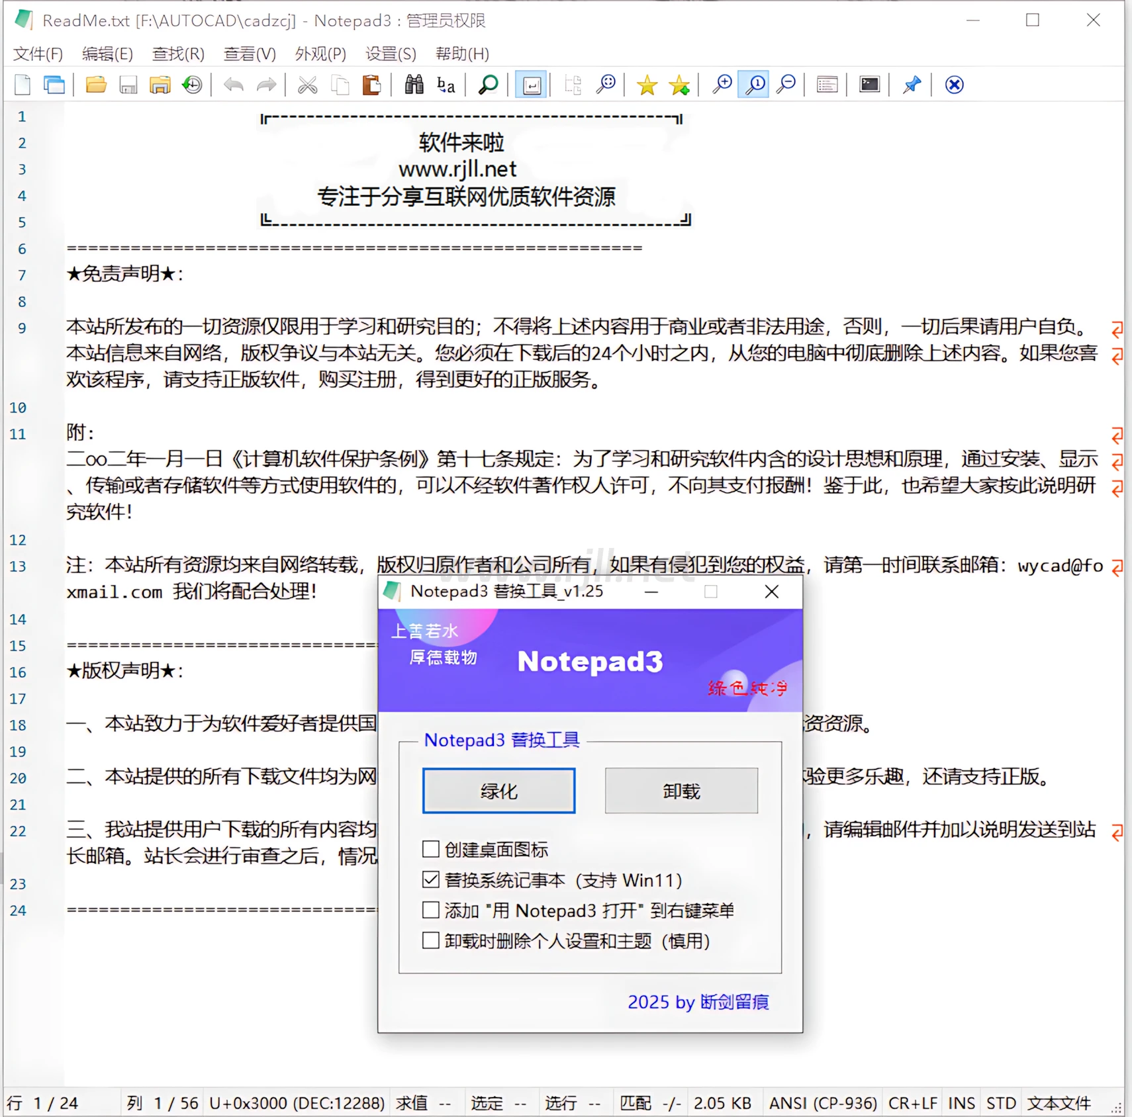Open the 文件(F) menu
The image size is (1132, 1117).
(x=38, y=54)
